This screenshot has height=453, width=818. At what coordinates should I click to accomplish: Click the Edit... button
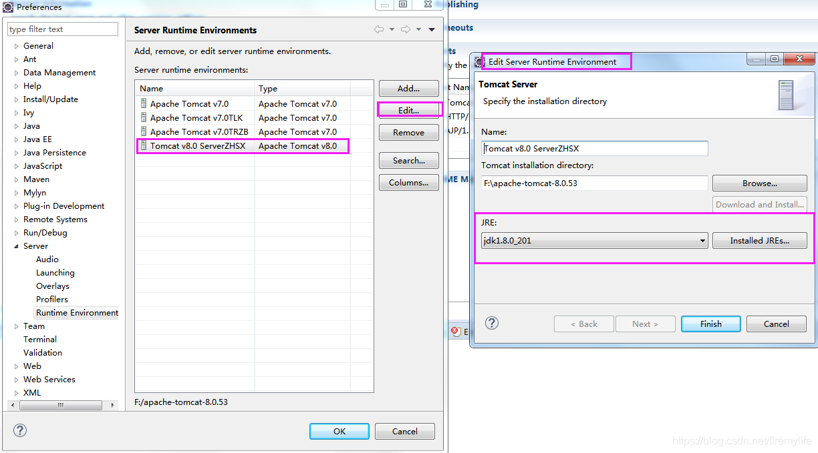409,110
